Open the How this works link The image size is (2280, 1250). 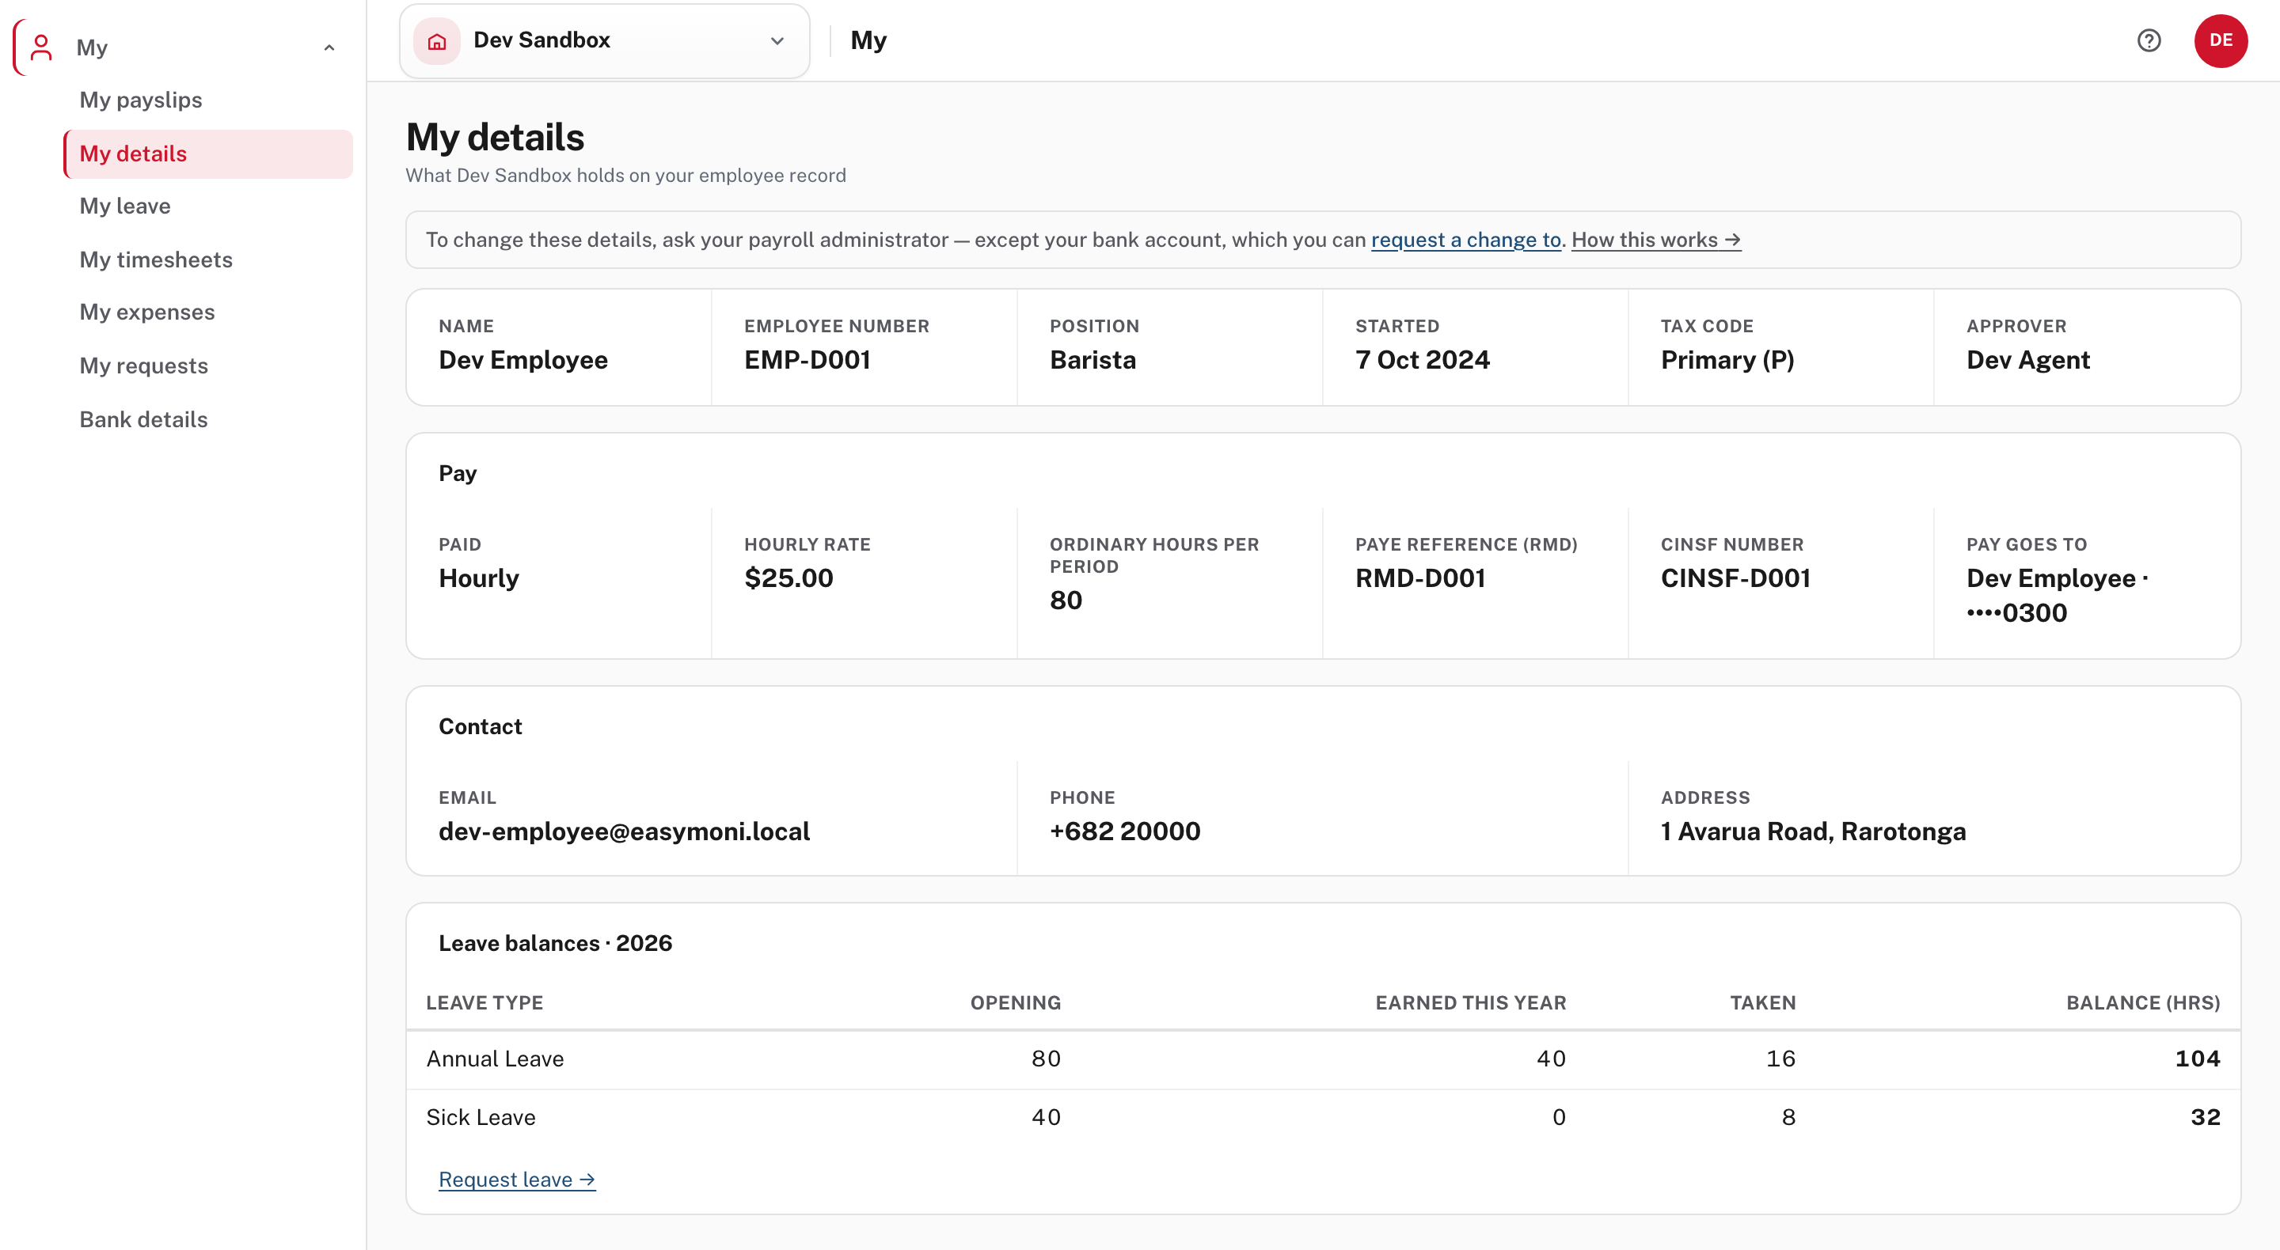(x=1656, y=240)
